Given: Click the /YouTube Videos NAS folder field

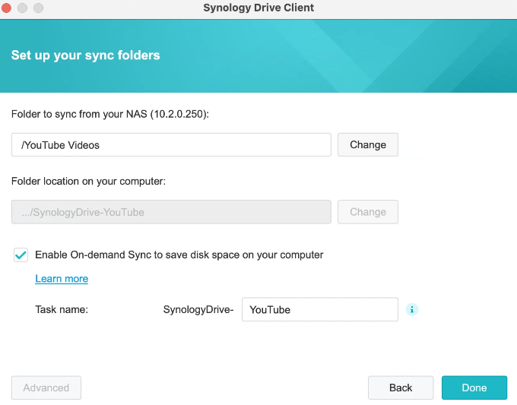Looking at the screenshot, I should coord(171,144).
